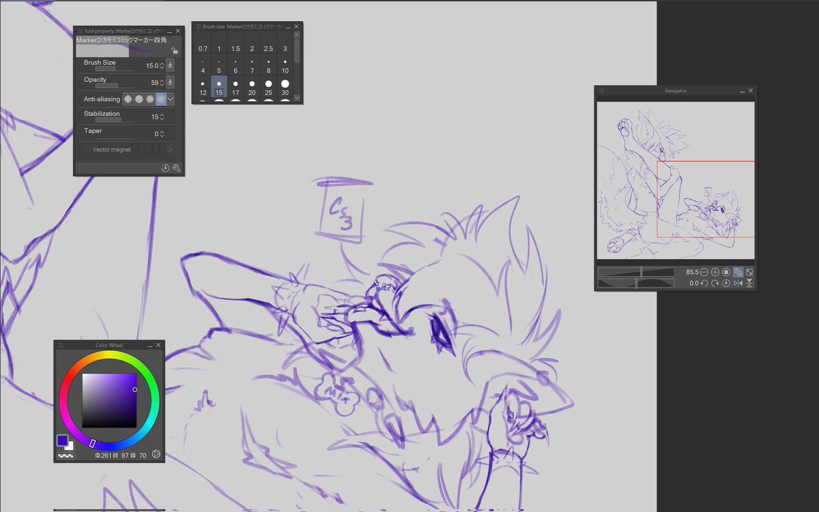The image size is (819, 512).
Task: Select strong anti-aliasing option
Action: pos(160,99)
